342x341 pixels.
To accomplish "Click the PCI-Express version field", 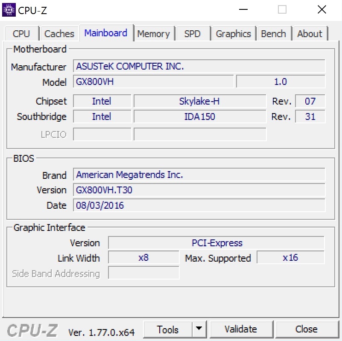I will [216, 243].
